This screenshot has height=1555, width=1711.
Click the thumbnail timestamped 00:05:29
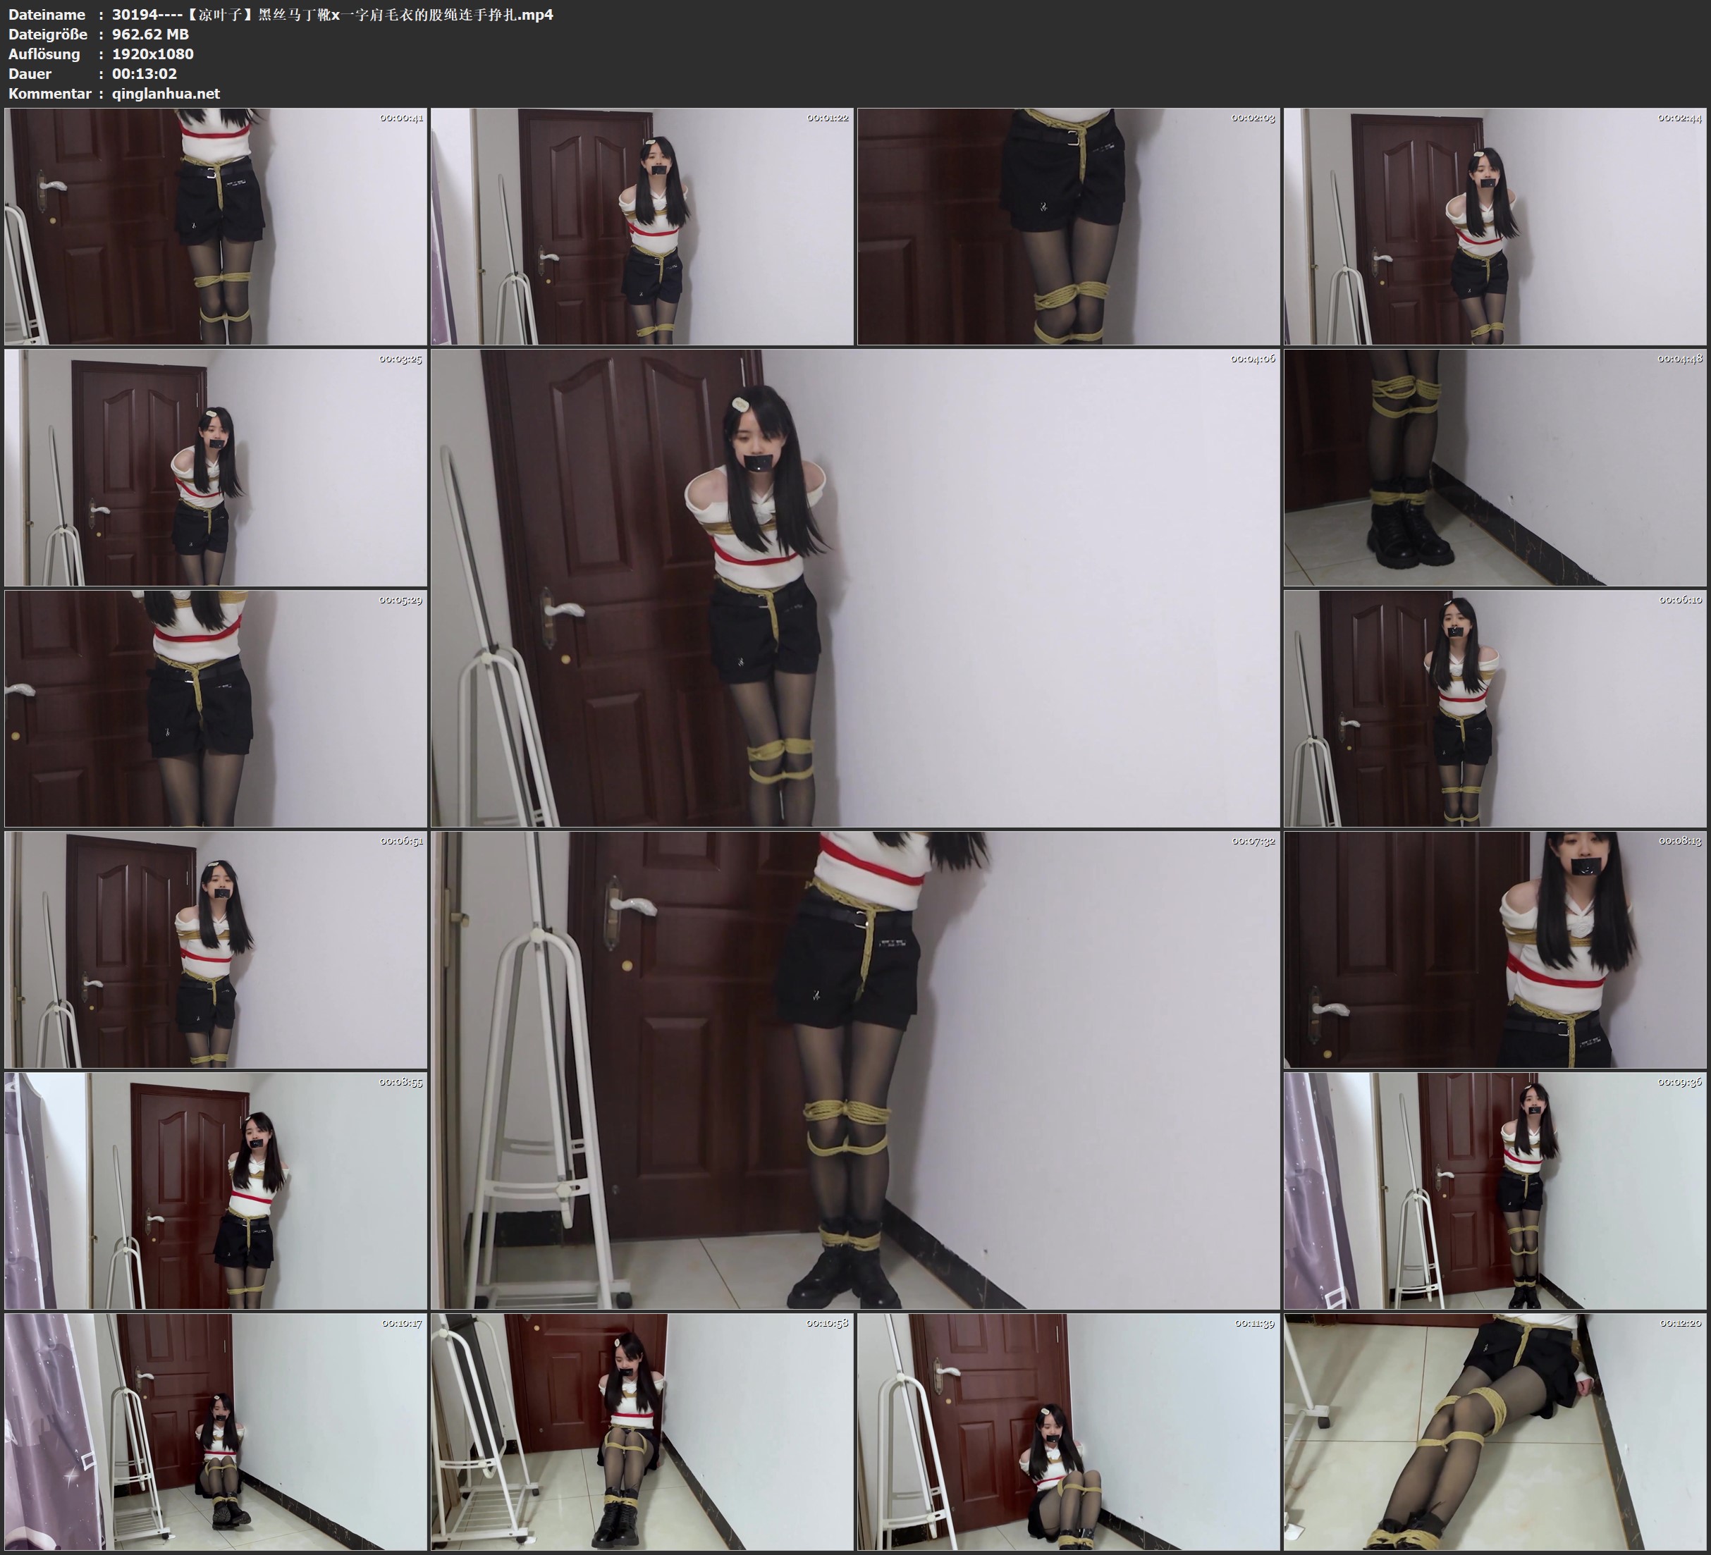216,708
